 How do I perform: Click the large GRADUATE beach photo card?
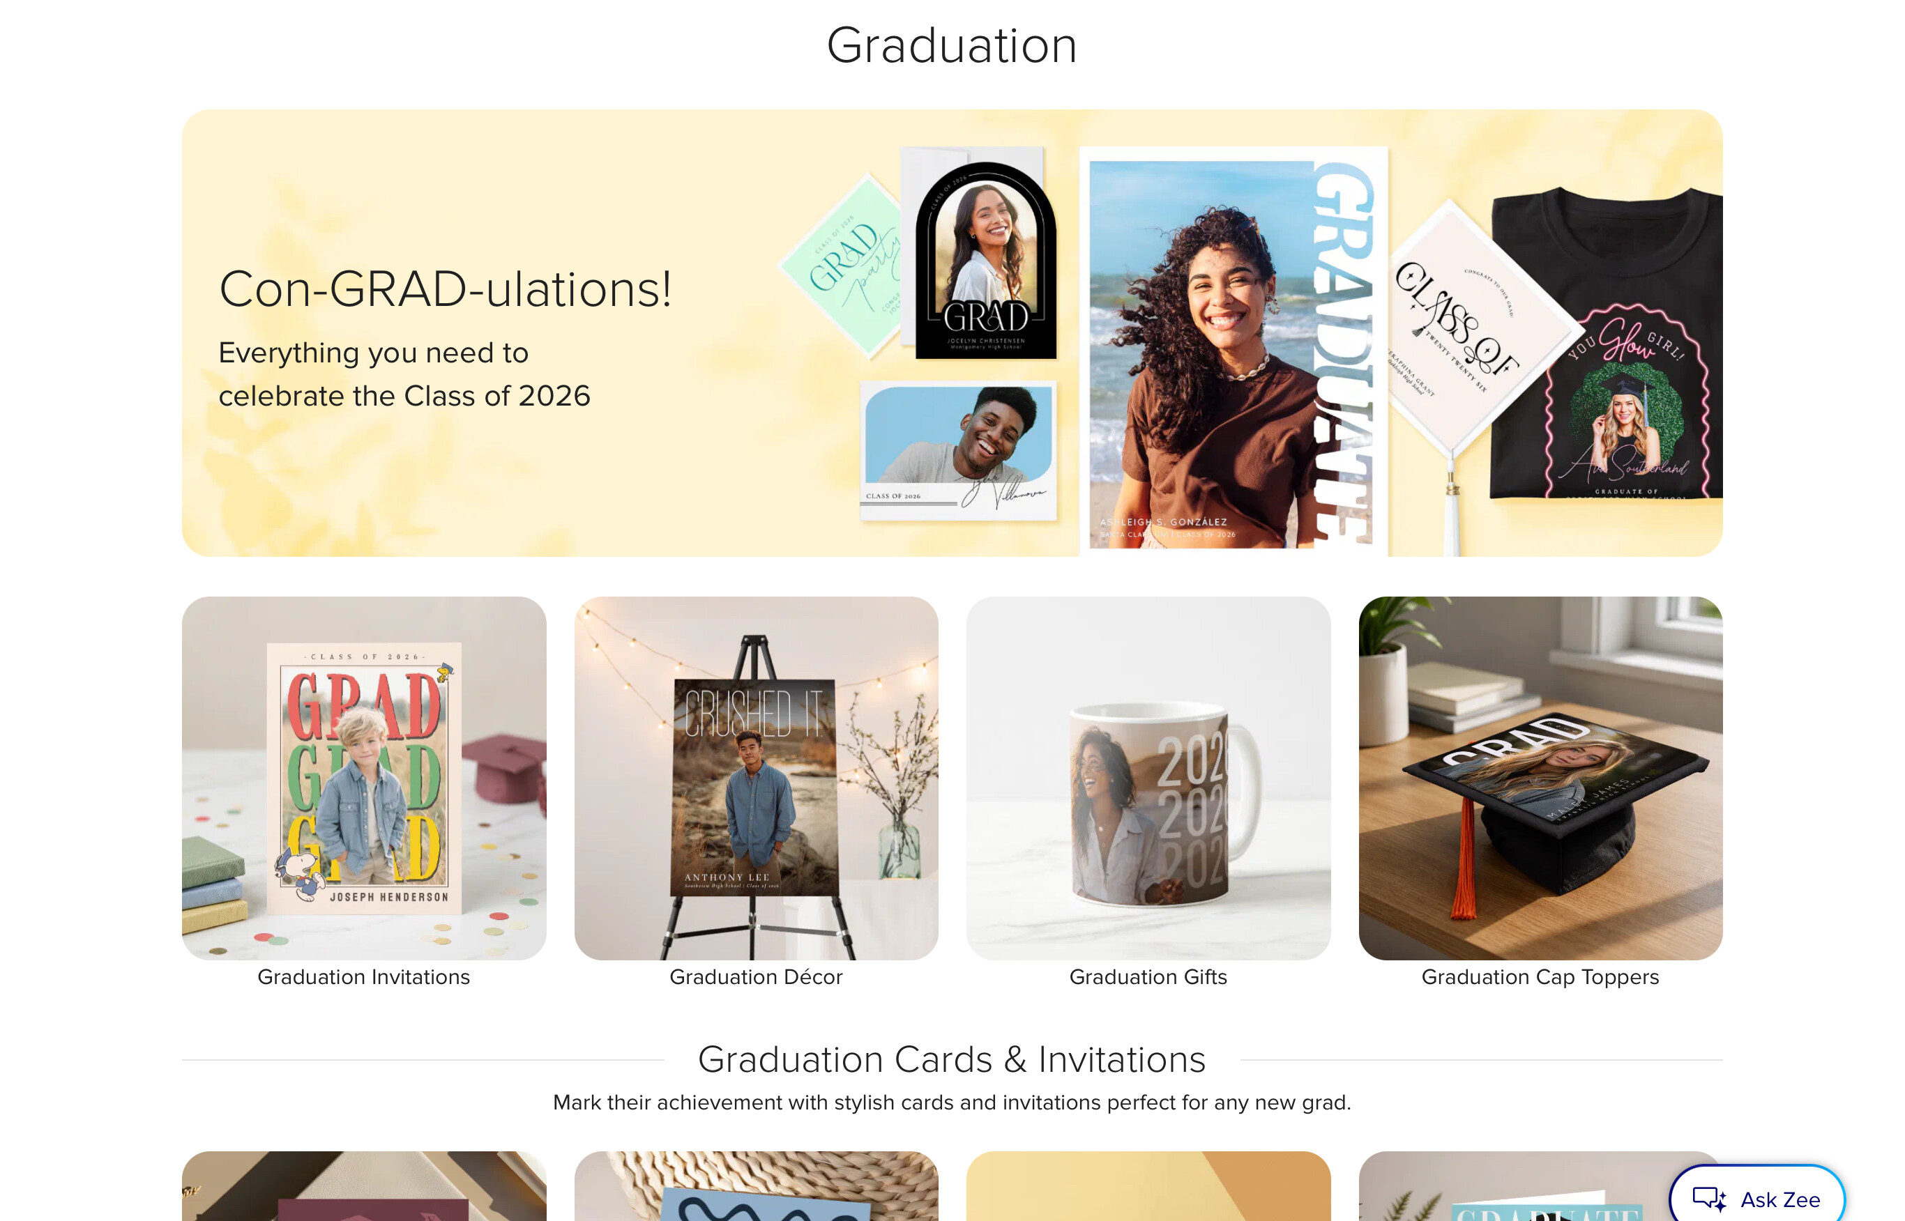1232,351
